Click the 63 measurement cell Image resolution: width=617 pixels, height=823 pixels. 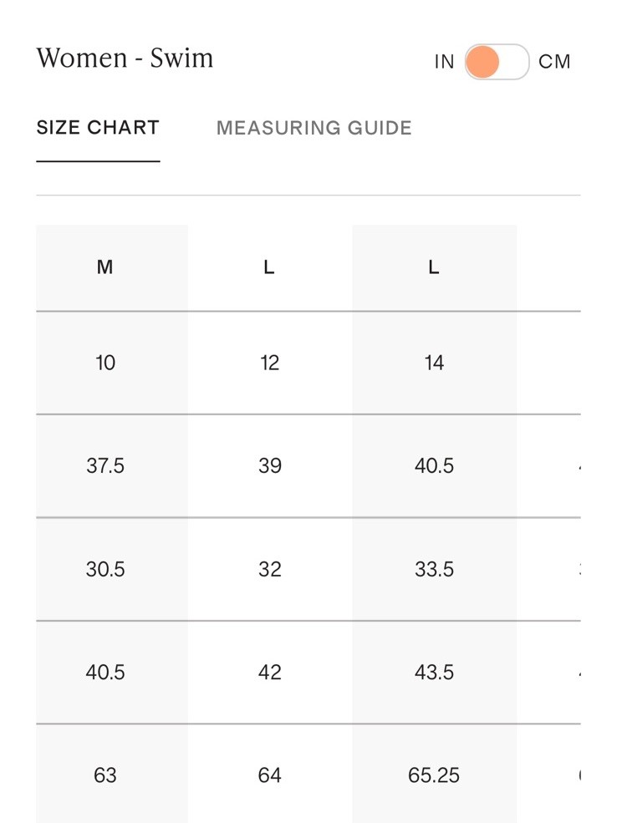point(105,775)
